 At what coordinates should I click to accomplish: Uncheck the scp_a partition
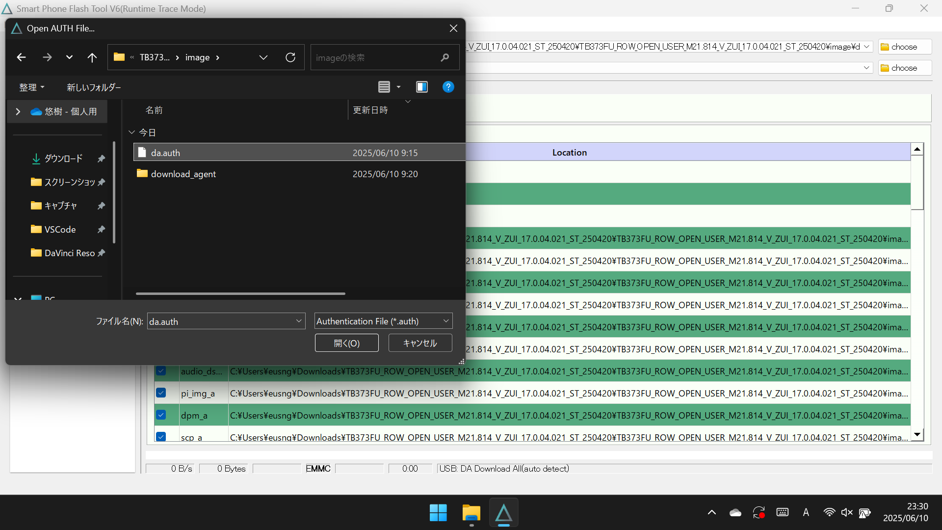click(161, 436)
